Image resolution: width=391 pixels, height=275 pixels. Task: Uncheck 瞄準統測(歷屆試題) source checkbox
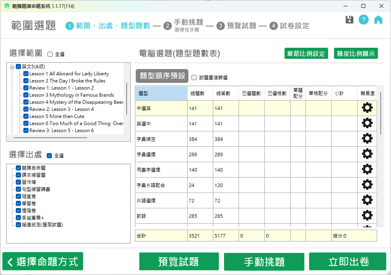[x=18, y=225]
